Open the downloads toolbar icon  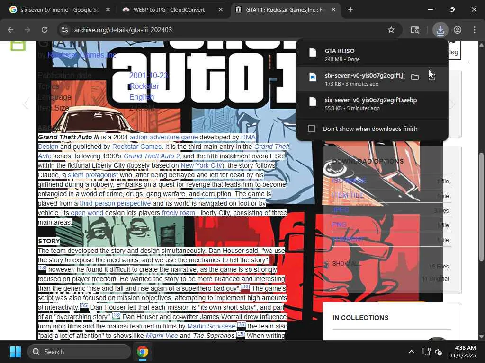(x=440, y=30)
